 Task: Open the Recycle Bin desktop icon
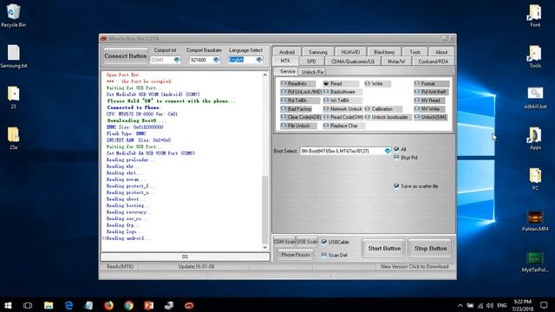(14, 16)
